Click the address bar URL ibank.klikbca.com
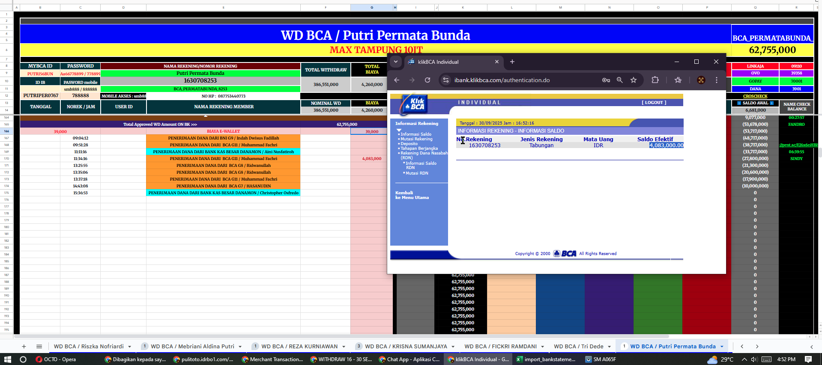This screenshot has width=822, height=365. tap(502, 80)
